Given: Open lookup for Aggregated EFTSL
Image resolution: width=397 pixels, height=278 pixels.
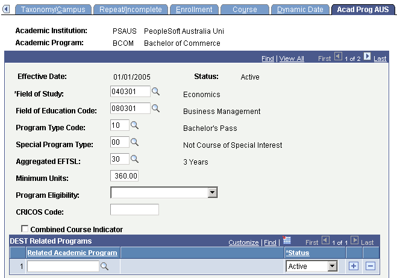Looking at the screenshot, I should [134, 159].
